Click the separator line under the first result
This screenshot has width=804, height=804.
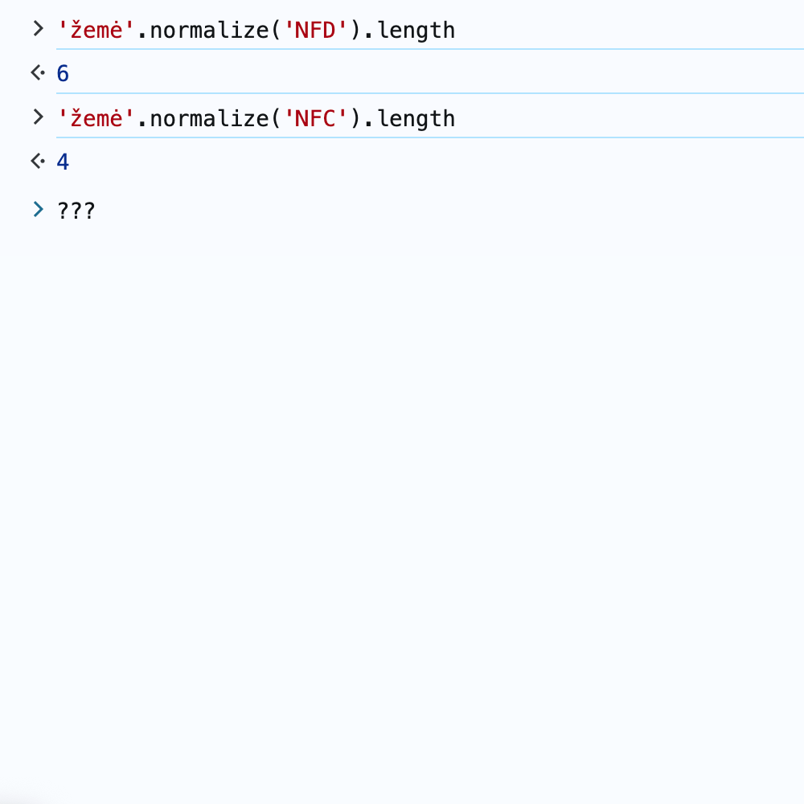tap(402, 93)
